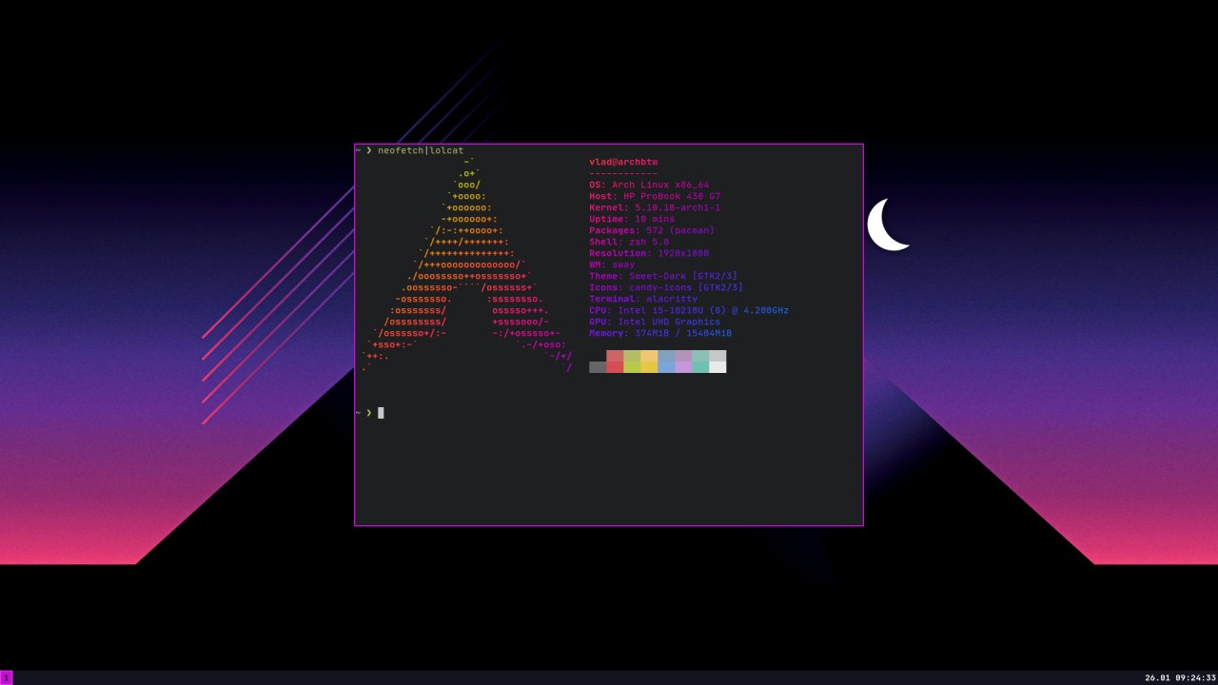Click the blue swatch in bottom palette row

click(666, 367)
